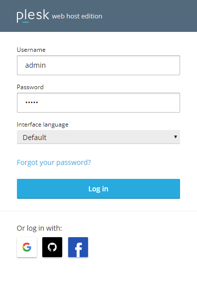The height and width of the screenshot is (285, 197).
Task: Click the Password field label
Action: (30, 87)
